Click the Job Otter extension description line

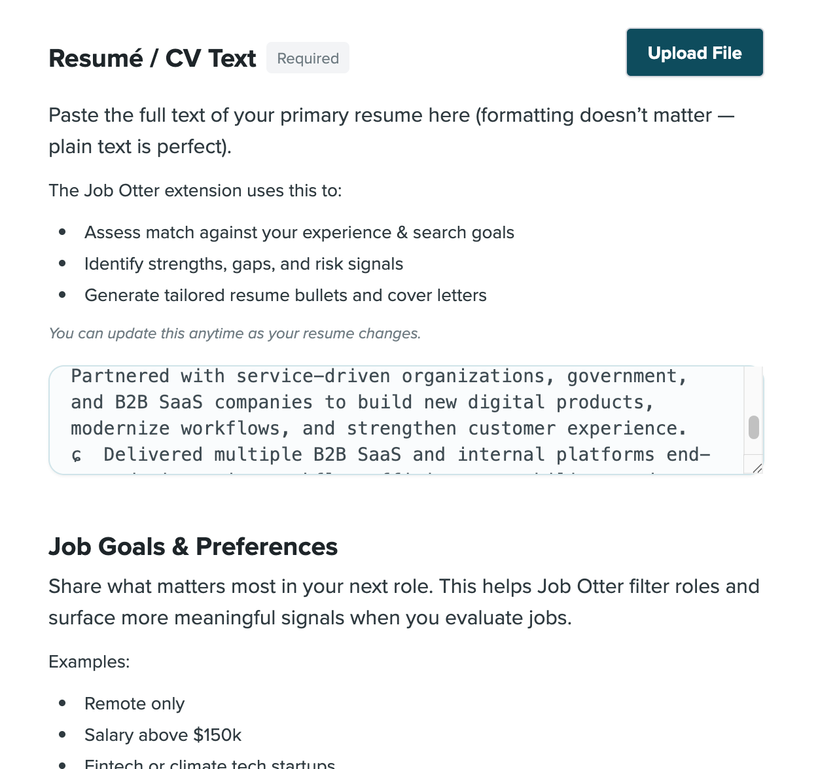click(195, 190)
